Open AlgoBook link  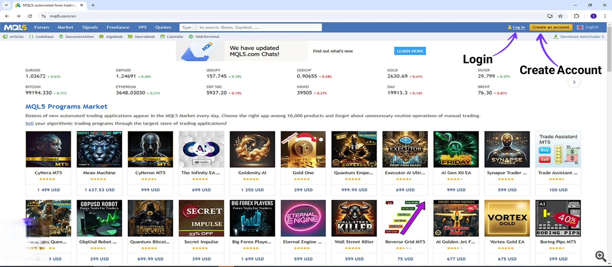pos(111,37)
